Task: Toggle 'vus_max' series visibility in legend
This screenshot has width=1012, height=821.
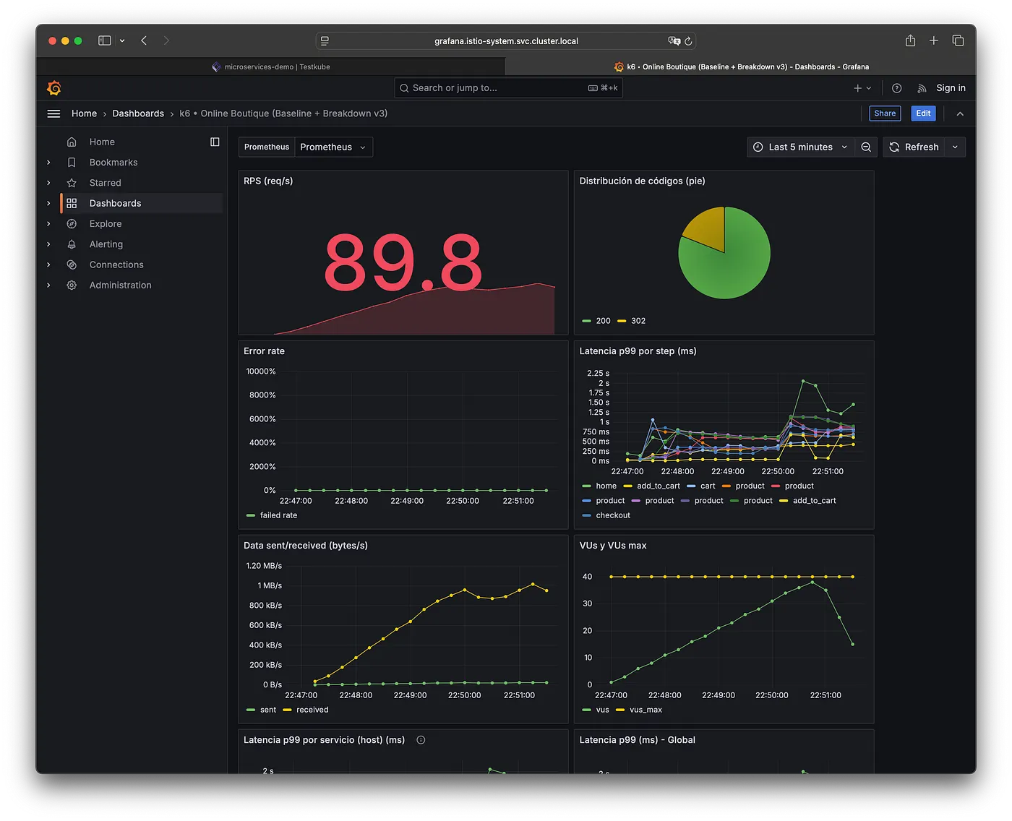Action: 645,710
